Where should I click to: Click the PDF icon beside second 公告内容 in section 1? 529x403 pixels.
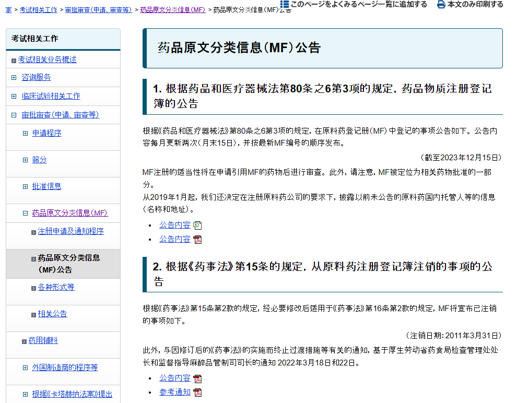pyautogui.click(x=197, y=240)
